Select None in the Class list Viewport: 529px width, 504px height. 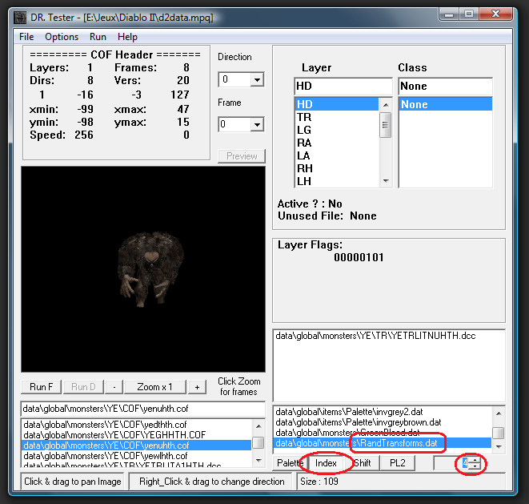coord(445,104)
